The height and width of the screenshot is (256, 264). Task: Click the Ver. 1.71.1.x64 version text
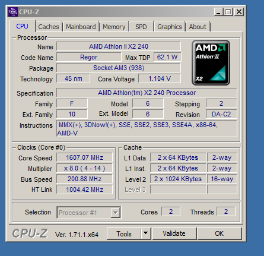[77, 235]
